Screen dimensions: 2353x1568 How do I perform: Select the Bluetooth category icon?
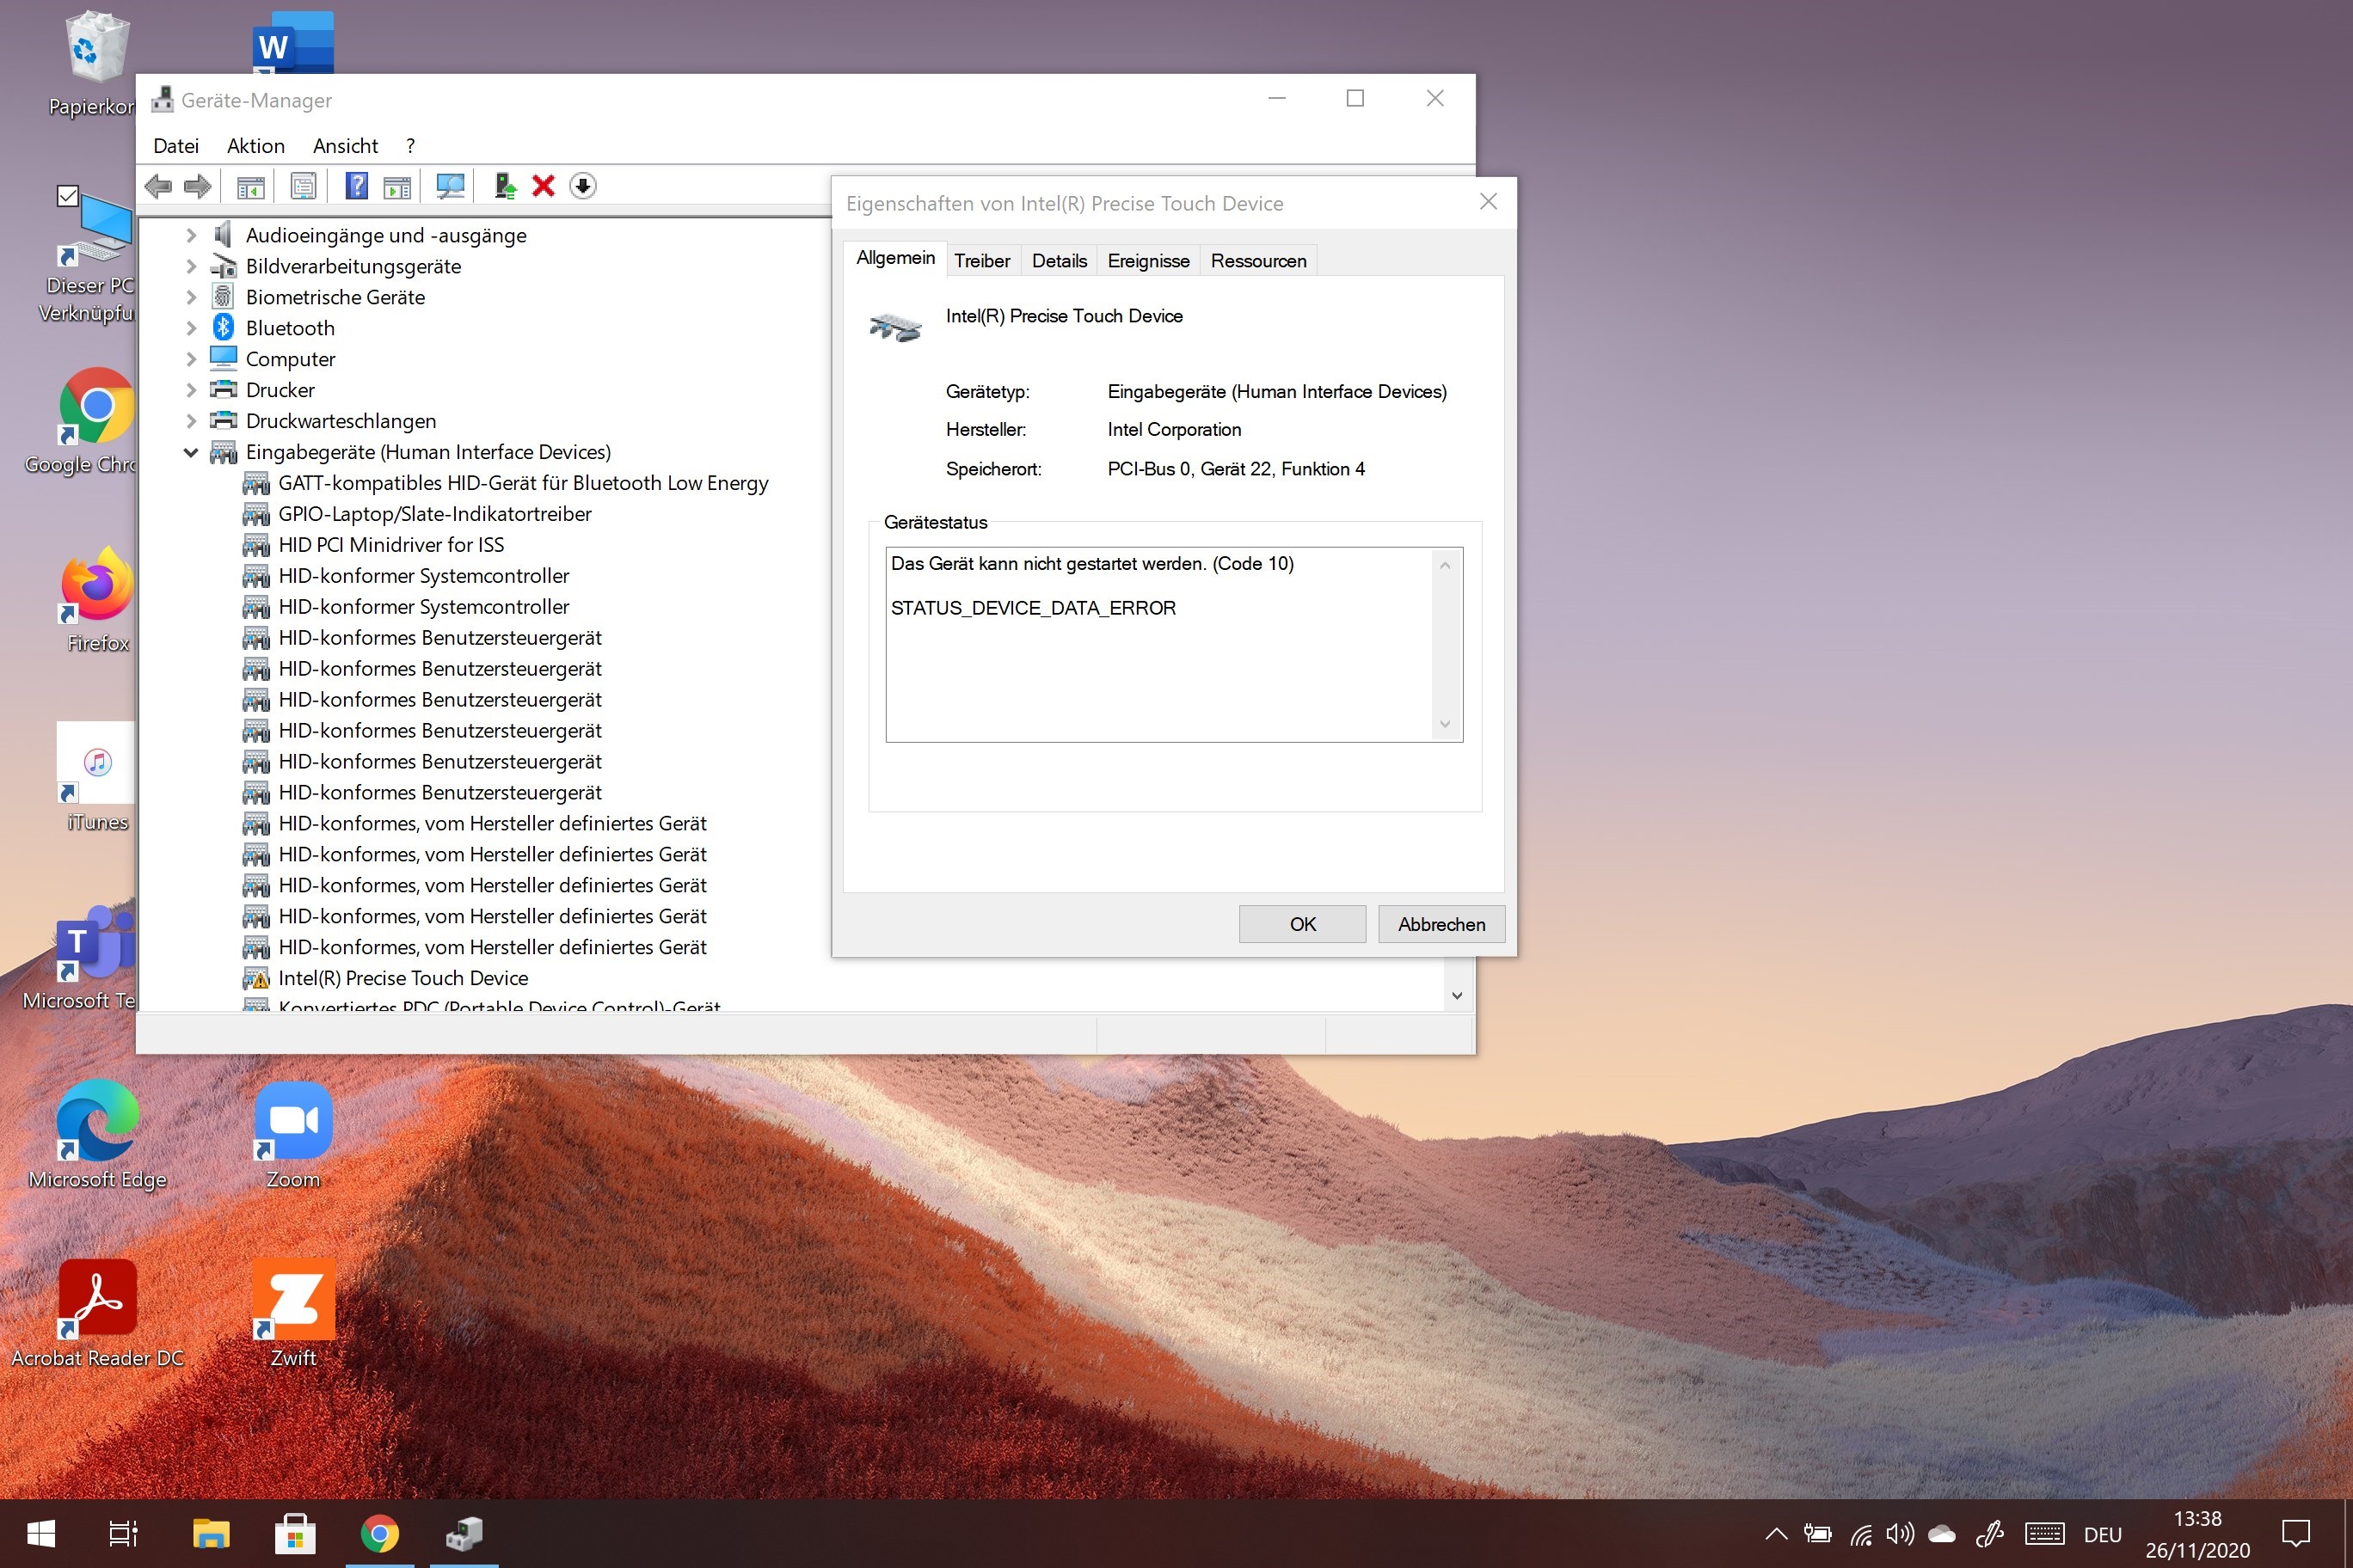click(x=223, y=327)
